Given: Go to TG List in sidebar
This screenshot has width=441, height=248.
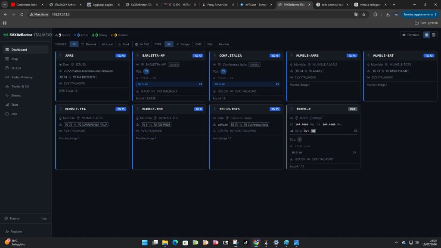Looking at the screenshot, I should [x=25, y=68].
